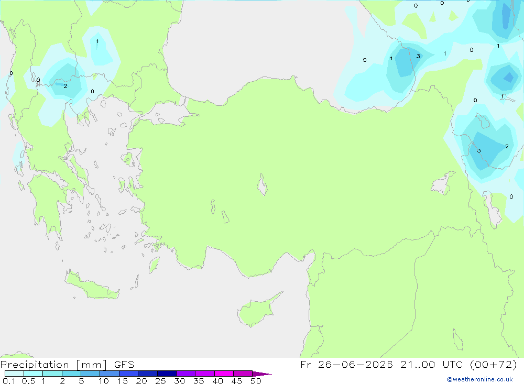Click the '30' legend label
Viewport: 524px width, 384px height.
coord(179,381)
